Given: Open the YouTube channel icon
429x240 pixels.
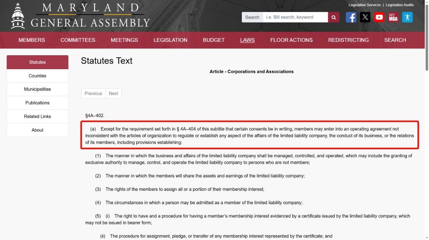Looking at the screenshot, I should [x=379, y=17].
